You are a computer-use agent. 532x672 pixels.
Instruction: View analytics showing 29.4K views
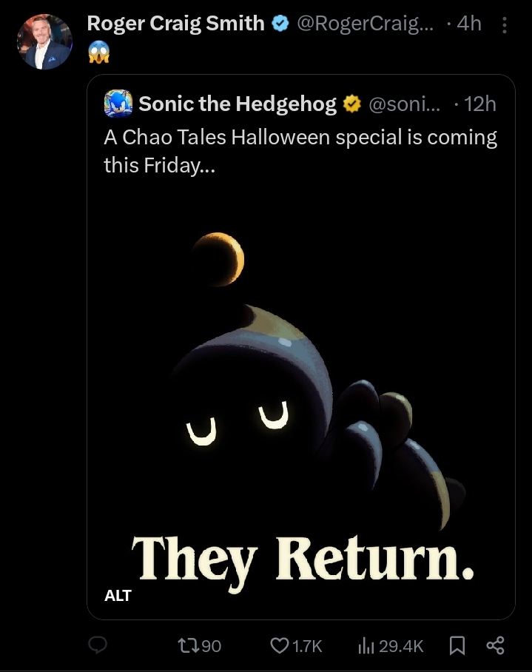coord(391,646)
